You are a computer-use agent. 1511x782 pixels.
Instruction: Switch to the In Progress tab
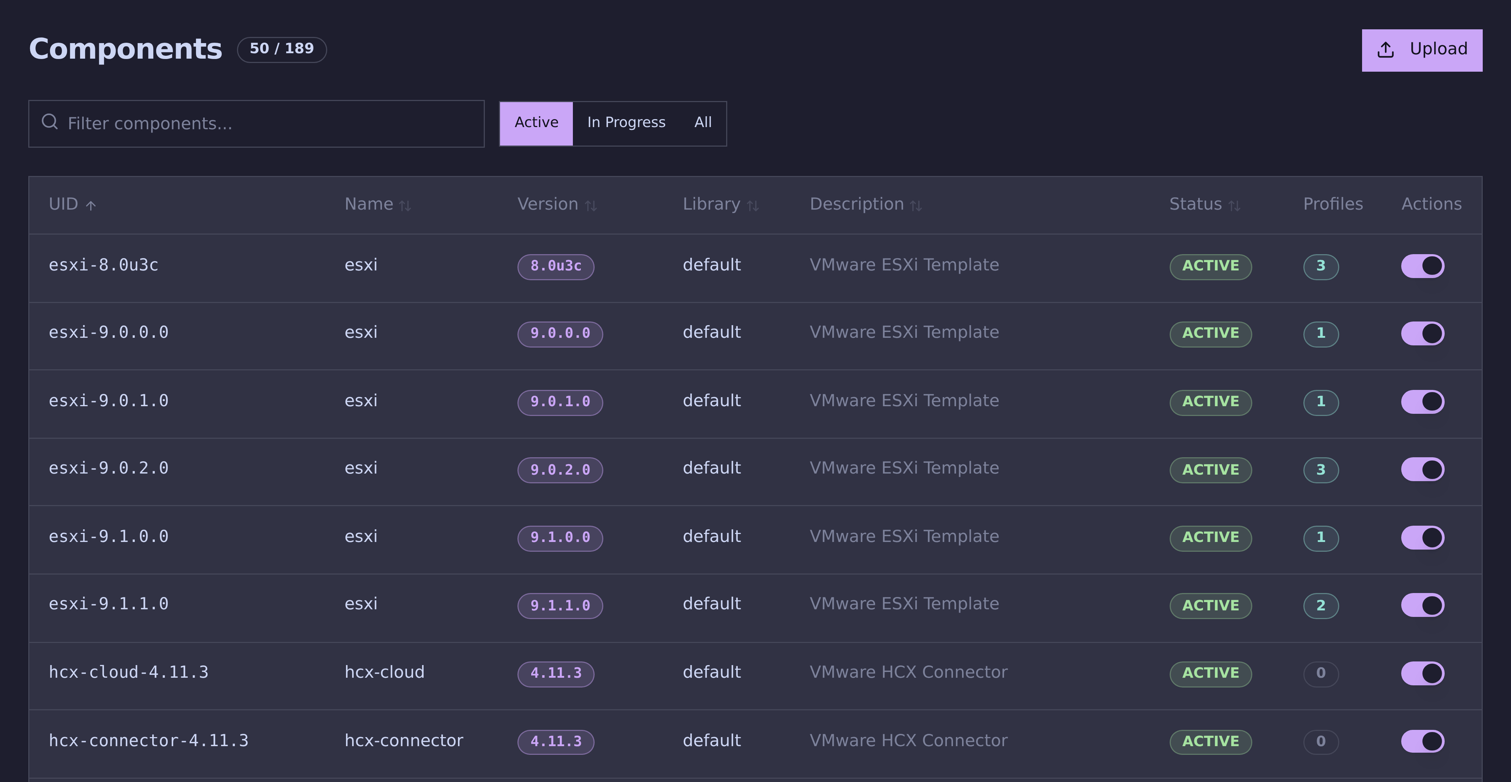pyautogui.click(x=626, y=123)
